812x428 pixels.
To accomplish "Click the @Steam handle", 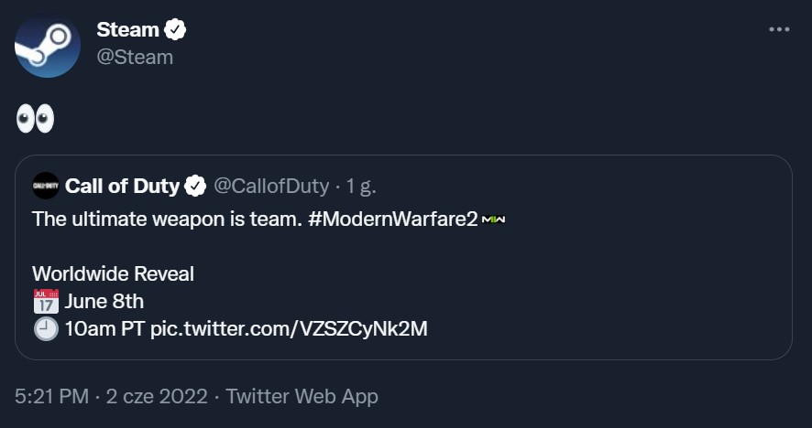I will pos(135,57).
